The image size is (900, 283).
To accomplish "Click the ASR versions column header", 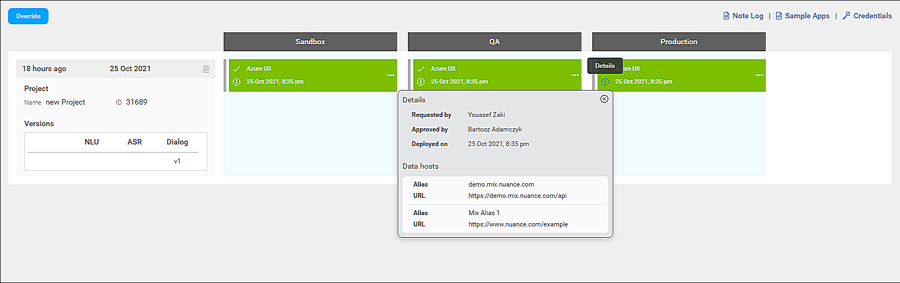I will coord(135,142).
